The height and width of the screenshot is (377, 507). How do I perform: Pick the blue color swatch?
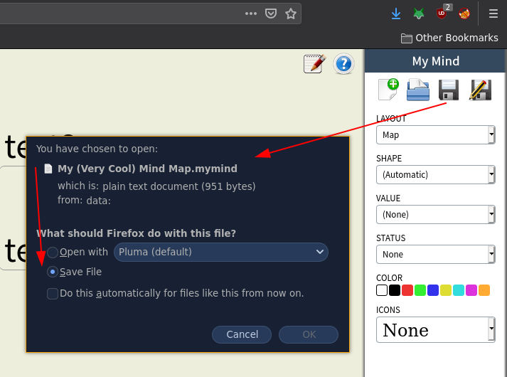pyautogui.click(x=433, y=290)
